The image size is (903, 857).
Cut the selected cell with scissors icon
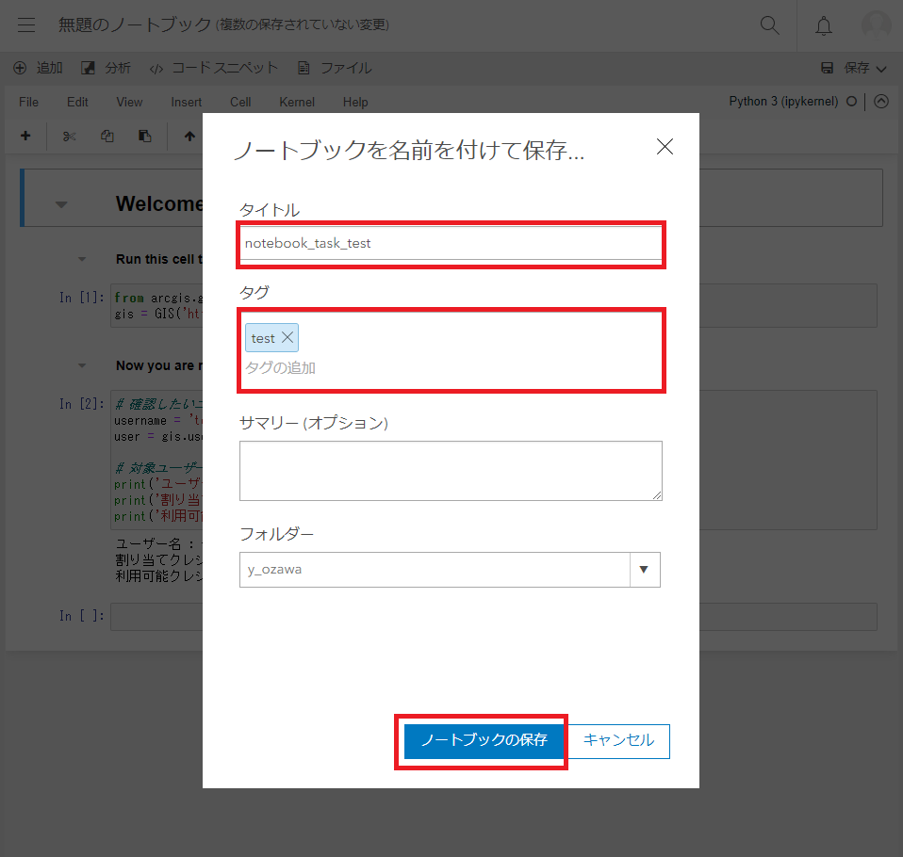69,136
